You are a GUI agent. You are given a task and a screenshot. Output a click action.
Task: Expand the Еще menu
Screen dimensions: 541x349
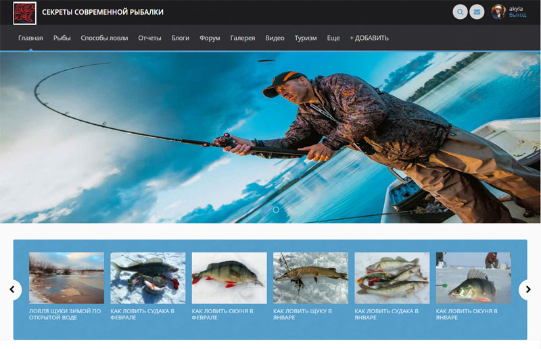333,38
